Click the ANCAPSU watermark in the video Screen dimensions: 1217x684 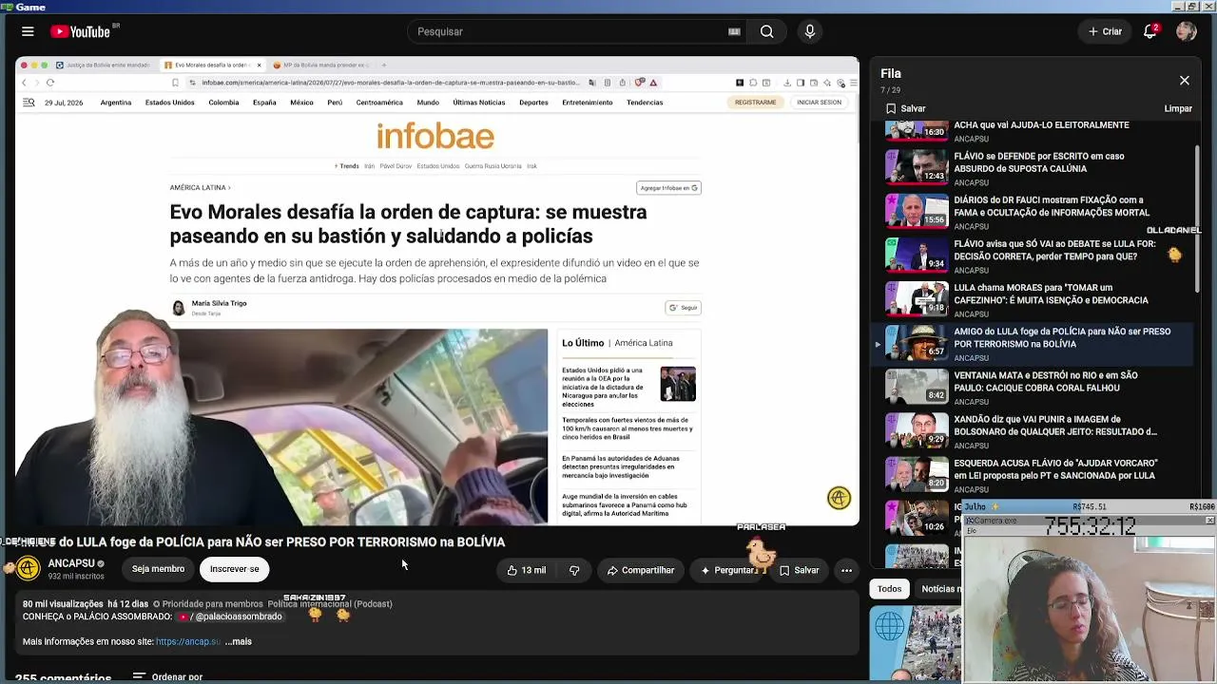839,498
